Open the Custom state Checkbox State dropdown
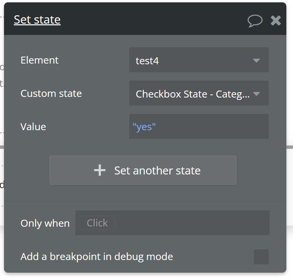Screen dimensions: 293x277 coord(193,94)
